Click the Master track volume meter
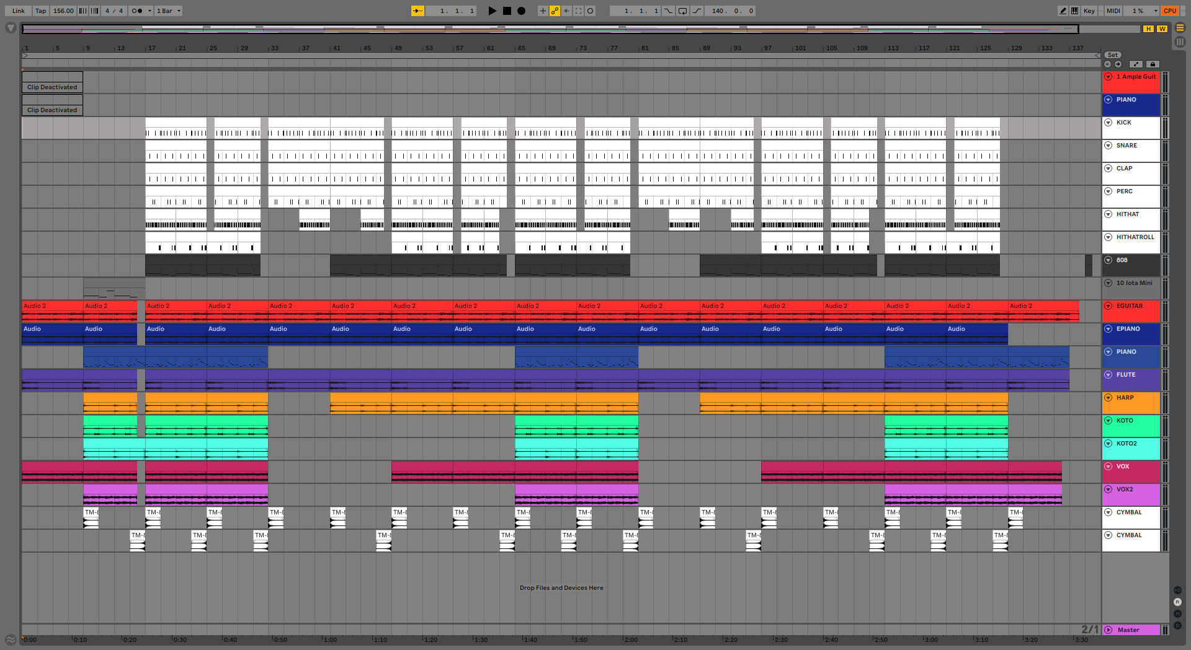1191x650 pixels. pos(1164,630)
